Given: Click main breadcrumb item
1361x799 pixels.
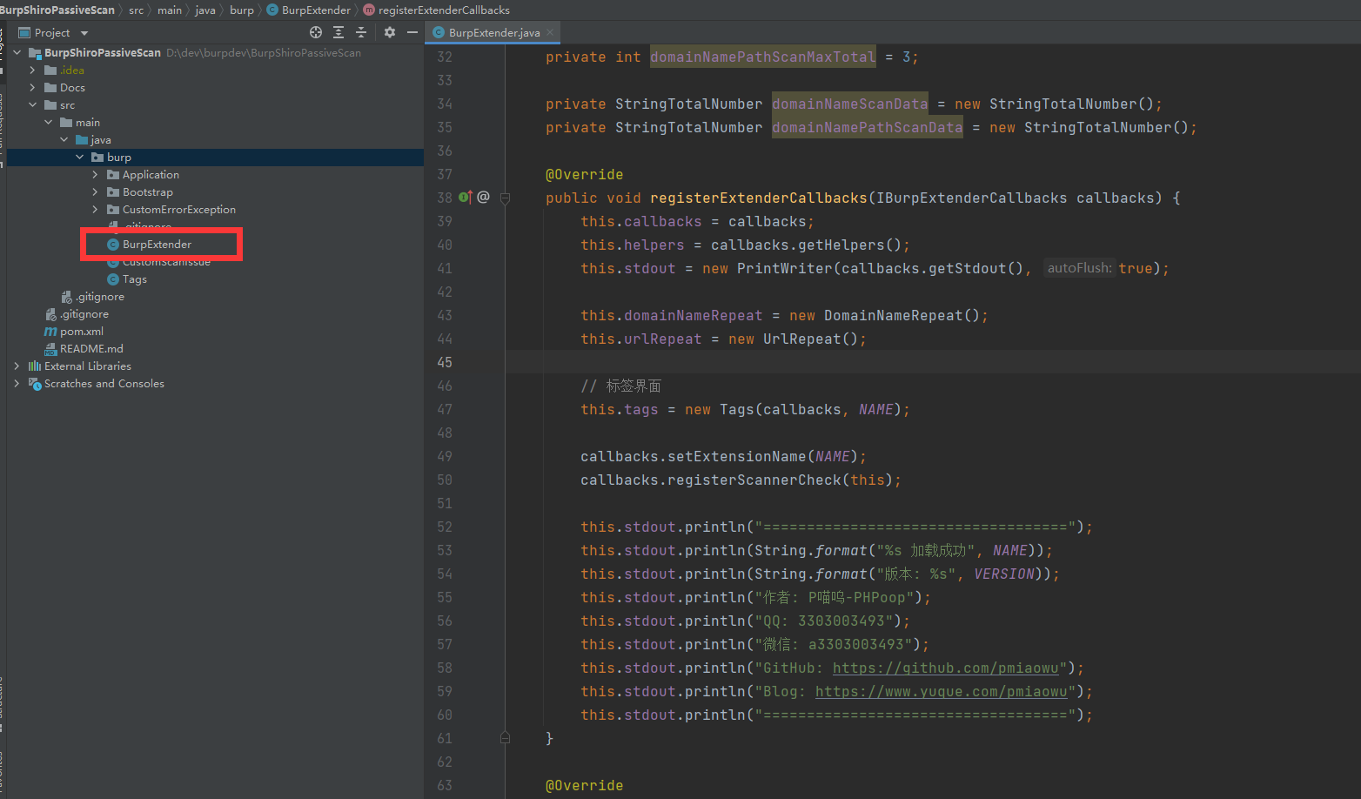Looking at the screenshot, I should (x=170, y=10).
